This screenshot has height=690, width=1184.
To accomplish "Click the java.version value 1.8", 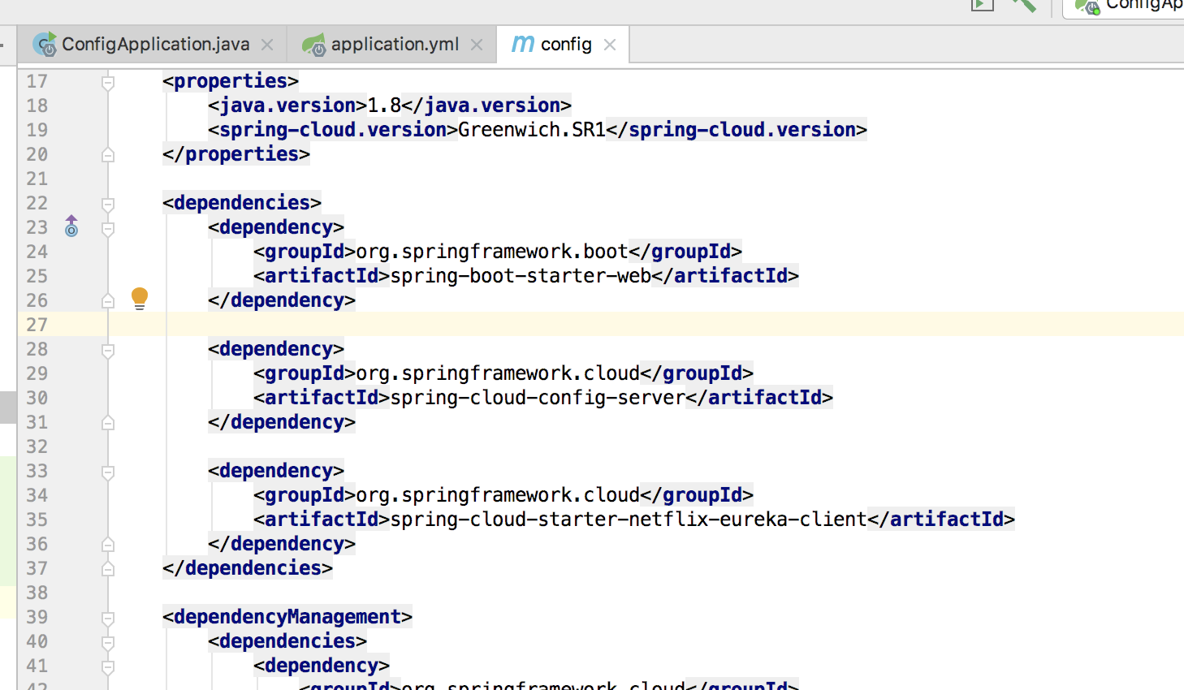I will [384, 106].
